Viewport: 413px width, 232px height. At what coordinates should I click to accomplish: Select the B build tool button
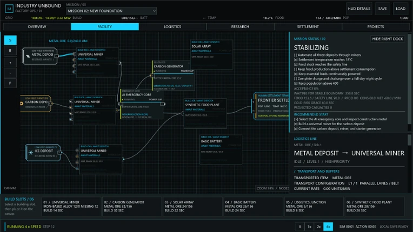coord(10,50)
